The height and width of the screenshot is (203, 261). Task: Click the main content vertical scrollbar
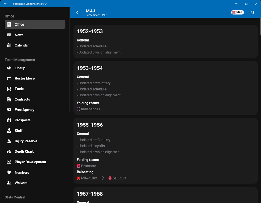pos(260,26)
